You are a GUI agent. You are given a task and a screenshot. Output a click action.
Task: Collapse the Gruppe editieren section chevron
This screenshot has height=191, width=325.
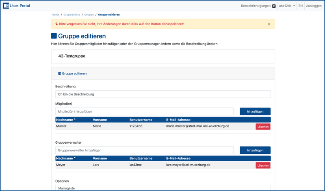[60, 74]
